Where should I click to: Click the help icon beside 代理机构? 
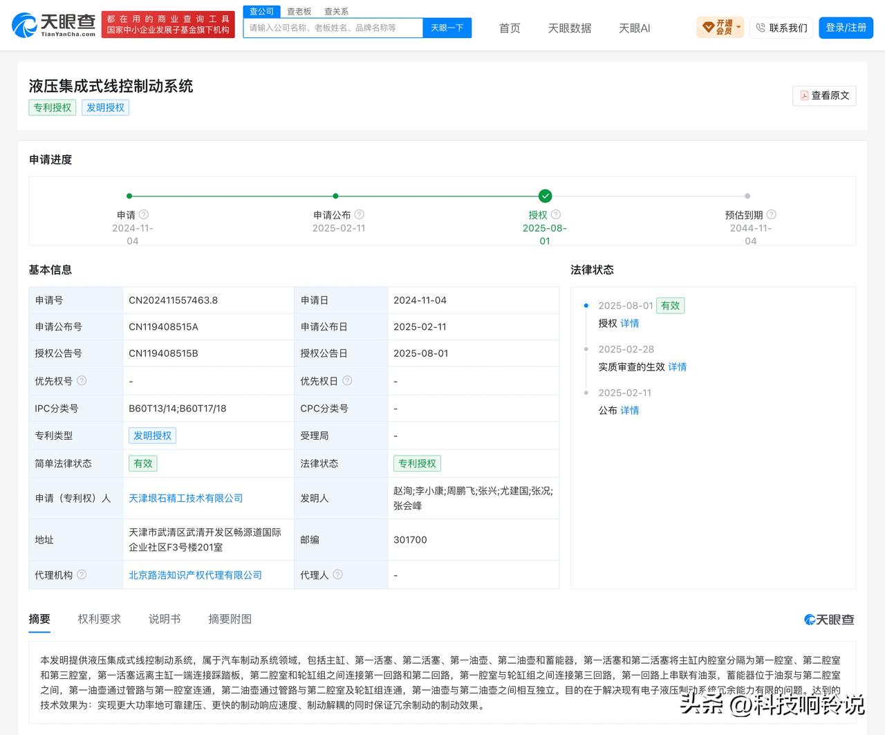[x=82, y=575]
